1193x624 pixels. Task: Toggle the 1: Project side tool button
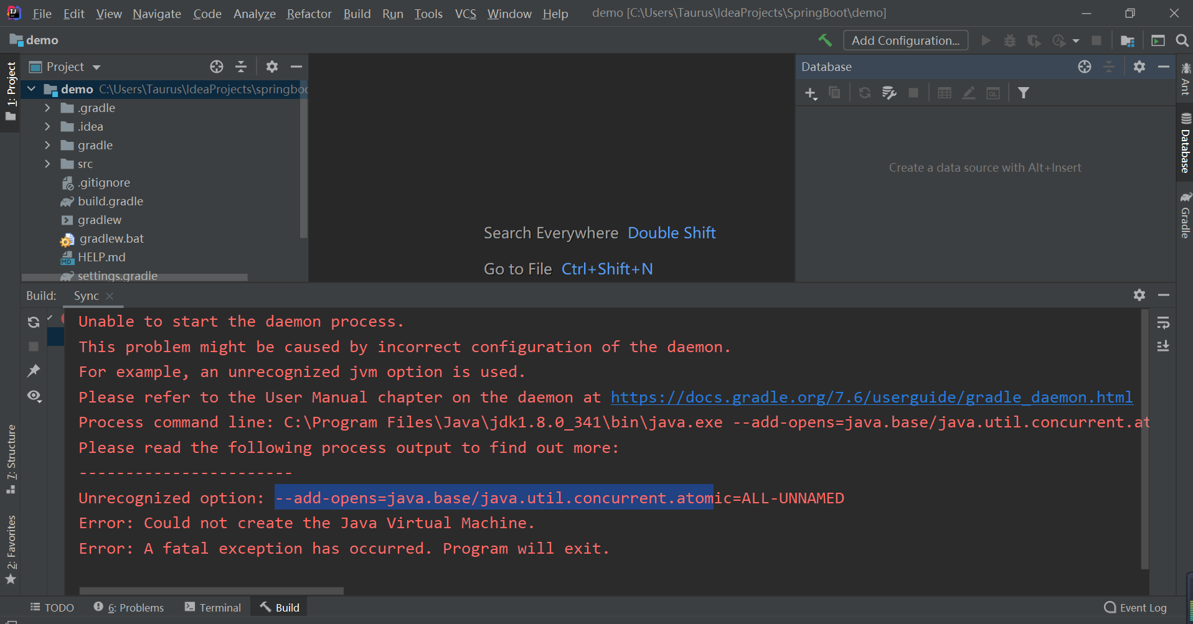[11, 91]
